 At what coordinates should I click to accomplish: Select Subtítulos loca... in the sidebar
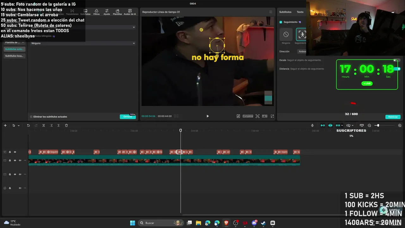15,56
